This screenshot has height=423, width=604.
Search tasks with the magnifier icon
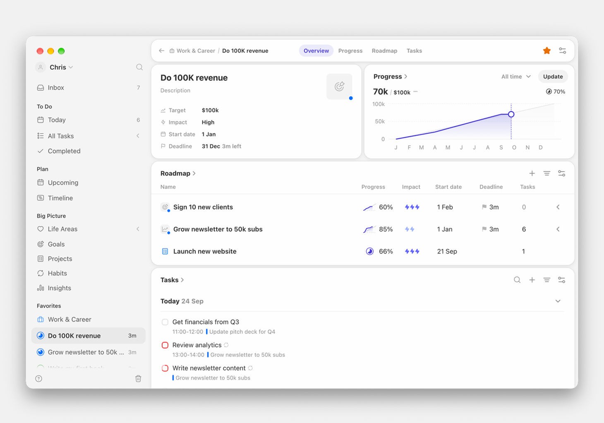tap(517, 280)
